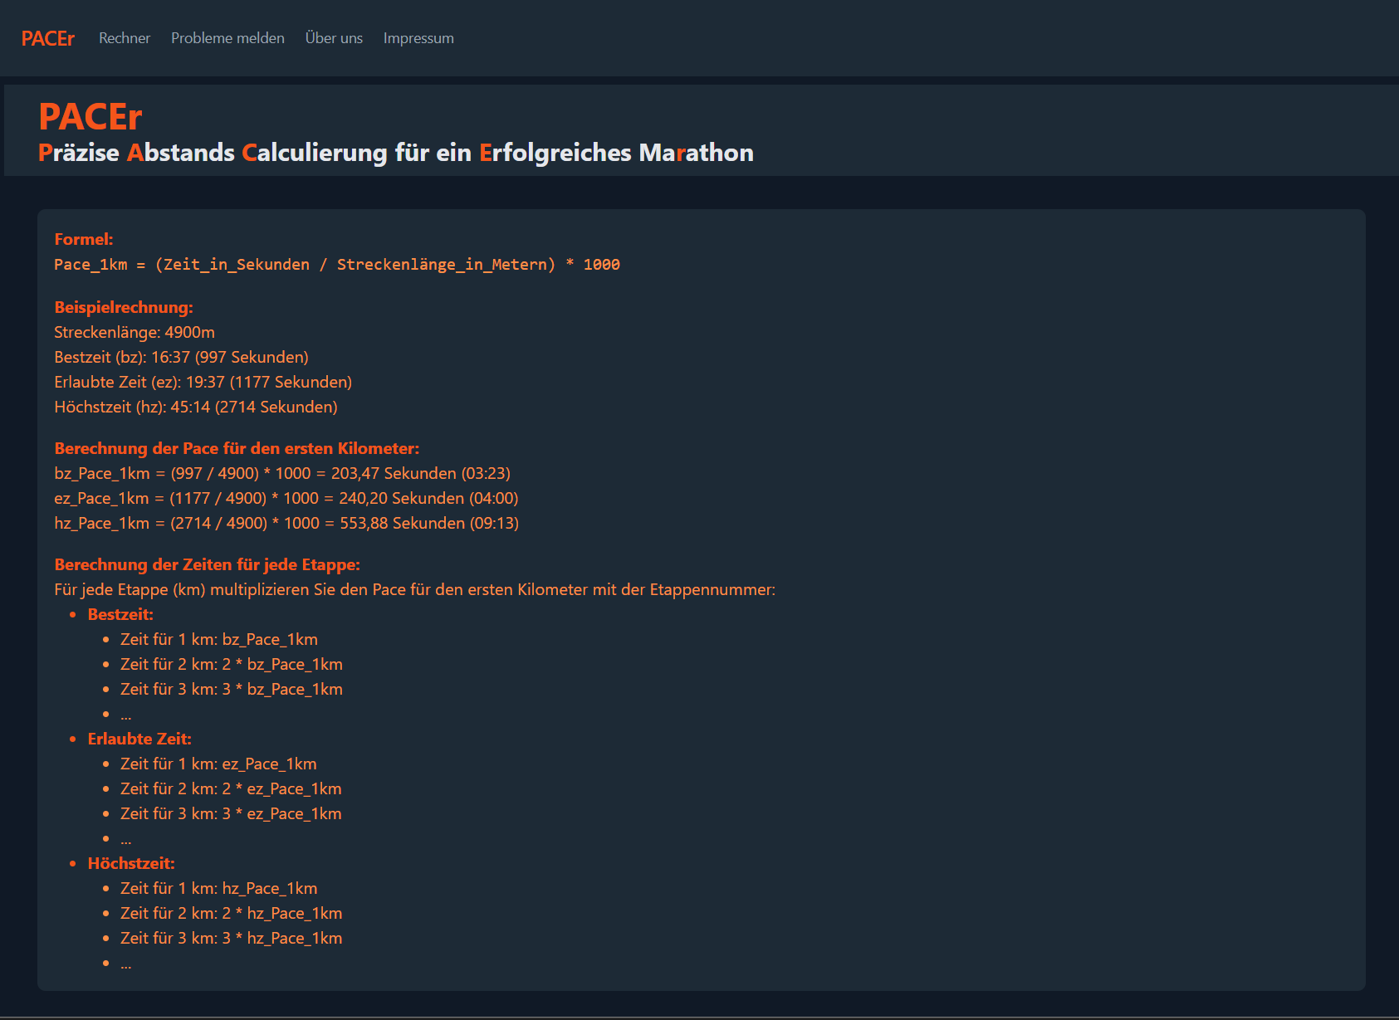Screen dimensions: 1399x1020
Task: Click the Für jede Etappe (km) sentence
Action: click(415, 589)
